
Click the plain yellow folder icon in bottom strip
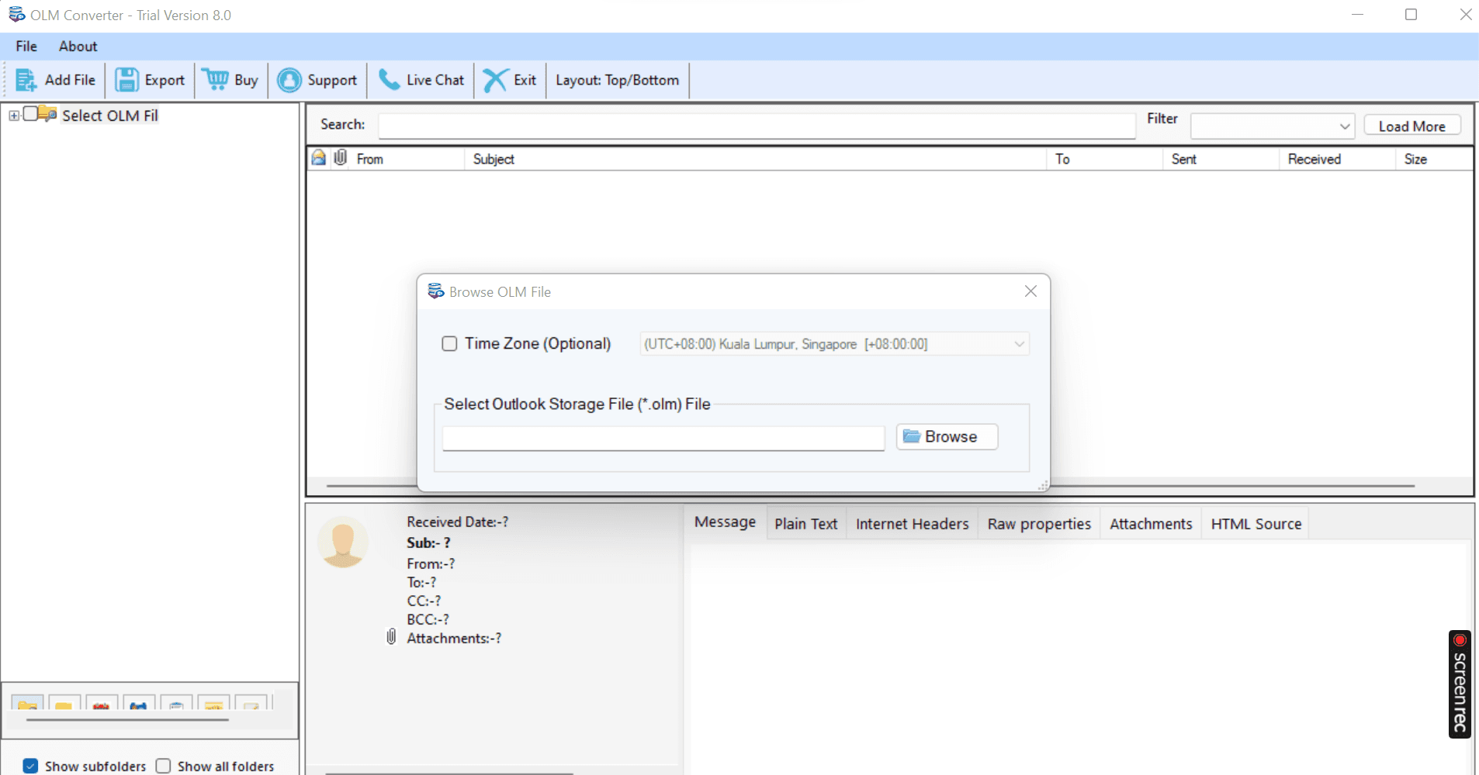pos(64,703)
